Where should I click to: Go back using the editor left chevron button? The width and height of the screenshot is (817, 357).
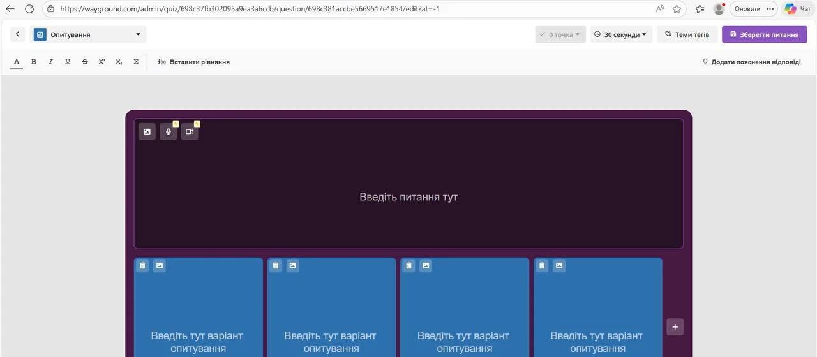(x=17, y=34)
